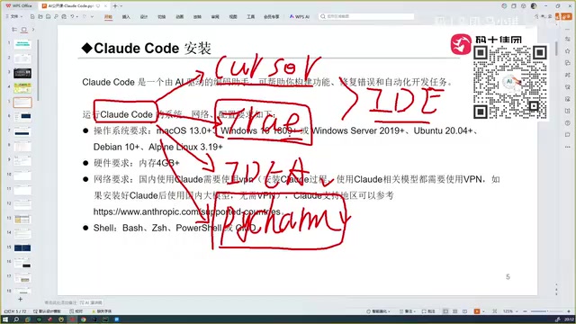Open Chrome from the taskbar
This screenshot has width=576, height=324.
(x=84, y=319)
